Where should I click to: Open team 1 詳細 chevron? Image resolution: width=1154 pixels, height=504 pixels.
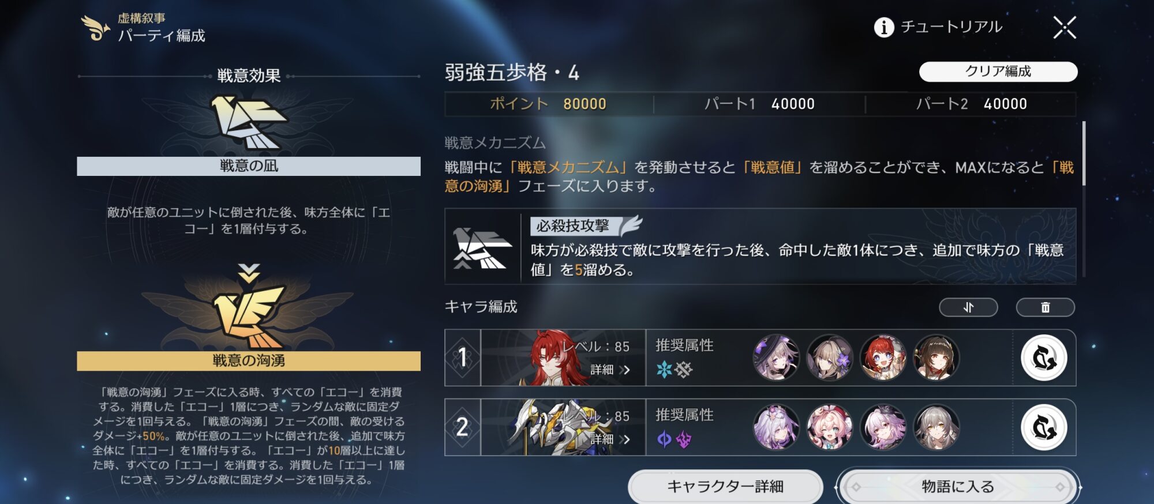click(x=625, y=370)
